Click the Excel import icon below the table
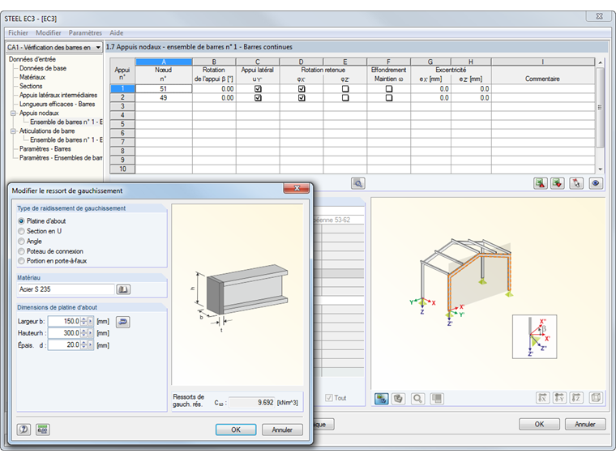The width and height of the screenshot is (616, 462). 558,183
